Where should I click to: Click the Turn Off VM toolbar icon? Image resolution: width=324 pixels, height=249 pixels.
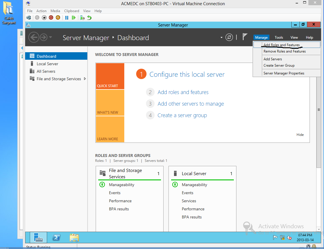(44, 18)
